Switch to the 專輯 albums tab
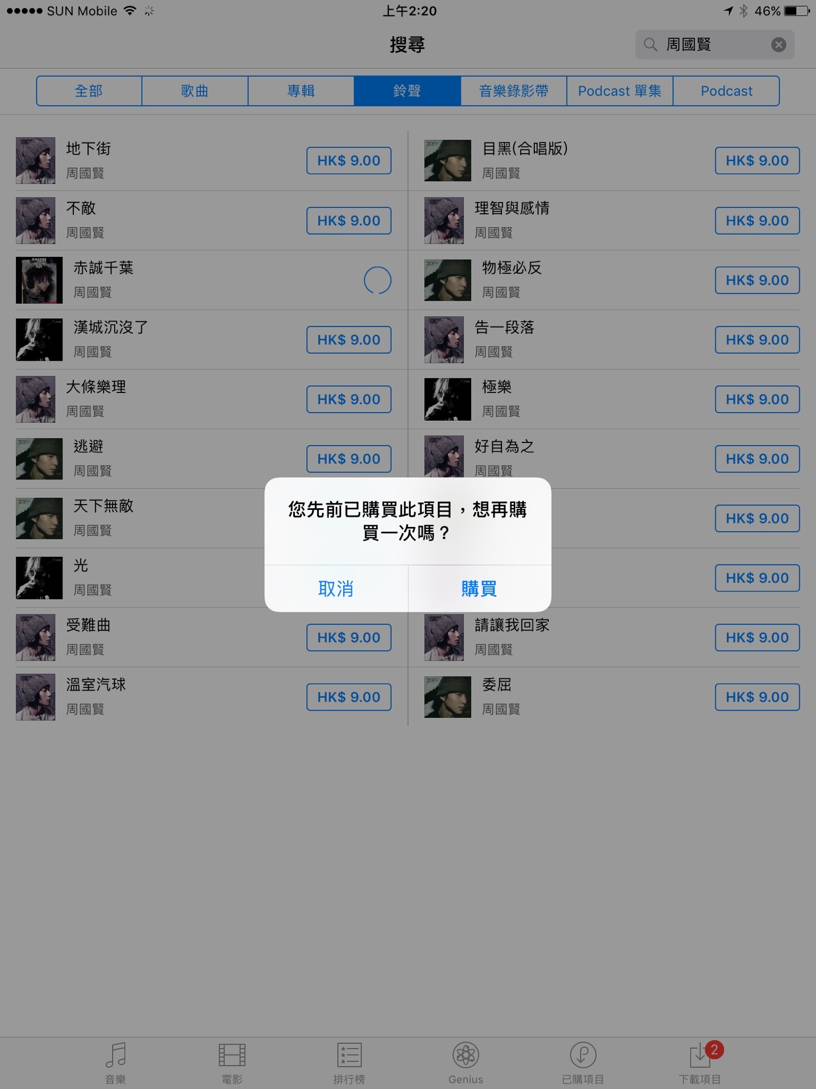This screenshot has width=816, height=1089. pyautogui.click(x=301, y=91)
